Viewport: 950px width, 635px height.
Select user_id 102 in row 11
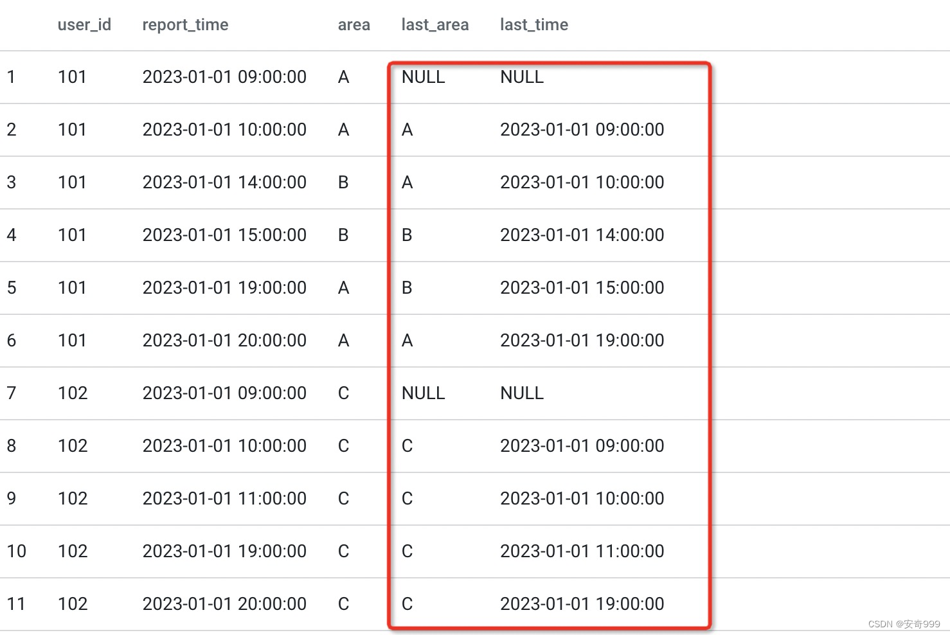click(x=73, y=604)
